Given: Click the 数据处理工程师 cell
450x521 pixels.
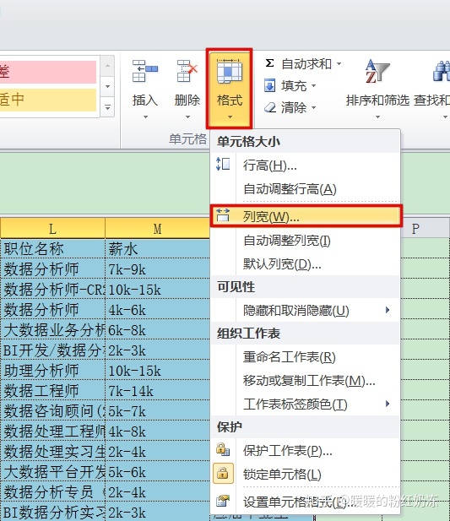Looking at the screenshot, I should (x=52, y=431).
